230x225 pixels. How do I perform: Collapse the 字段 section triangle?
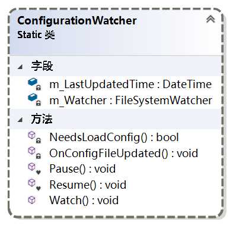(20, 67)
